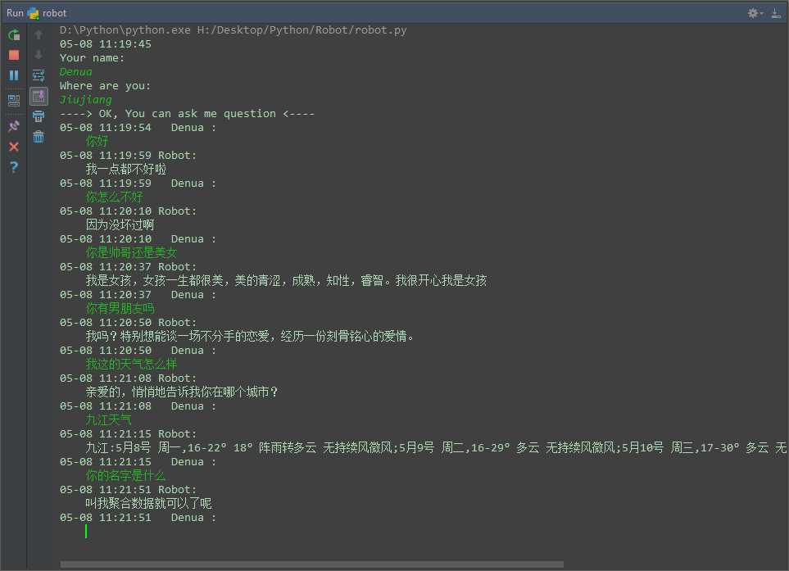Click the '05-08 11:21:51 Robot:' line
The height and width of the screenshot is (571, 789).
pos(128,490)
